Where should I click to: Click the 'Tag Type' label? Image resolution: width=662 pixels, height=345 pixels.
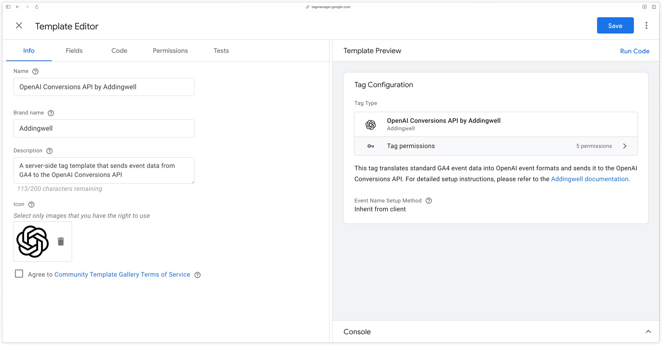click(x=366, y=103)
